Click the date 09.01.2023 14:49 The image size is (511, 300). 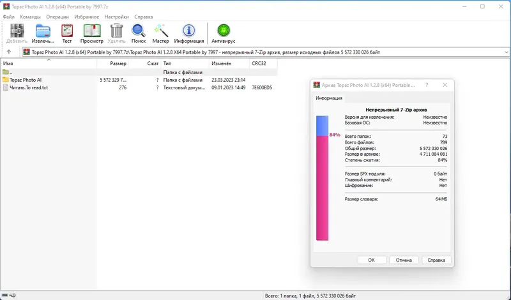point(229,87)
